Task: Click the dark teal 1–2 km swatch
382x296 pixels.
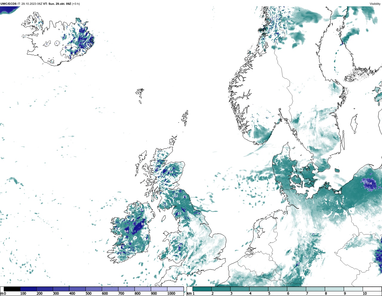Action: (x=202, y=289)
